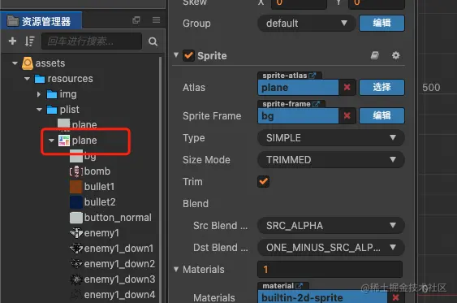Select the enemy1_down4 sprite frame
457x303 pixels.
point(112,295)
